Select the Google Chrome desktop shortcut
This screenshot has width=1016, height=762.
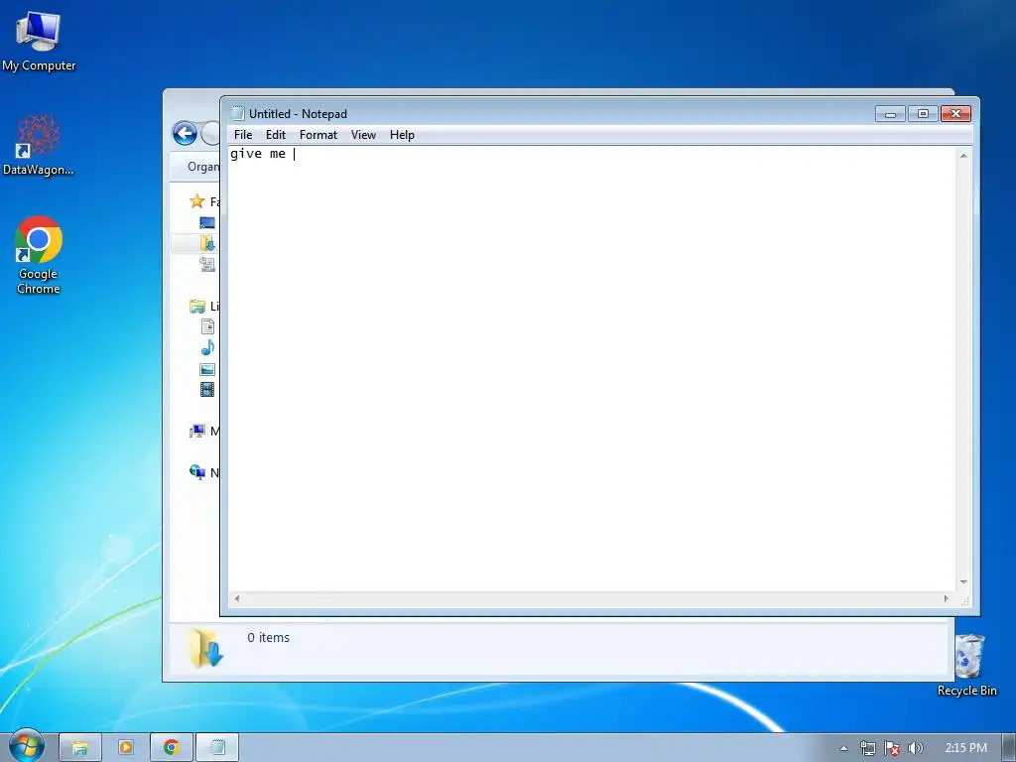point(39,255)
